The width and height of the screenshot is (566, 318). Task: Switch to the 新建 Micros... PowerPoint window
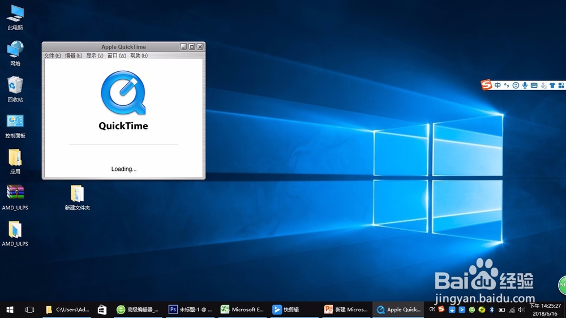(x=346, y=310)
